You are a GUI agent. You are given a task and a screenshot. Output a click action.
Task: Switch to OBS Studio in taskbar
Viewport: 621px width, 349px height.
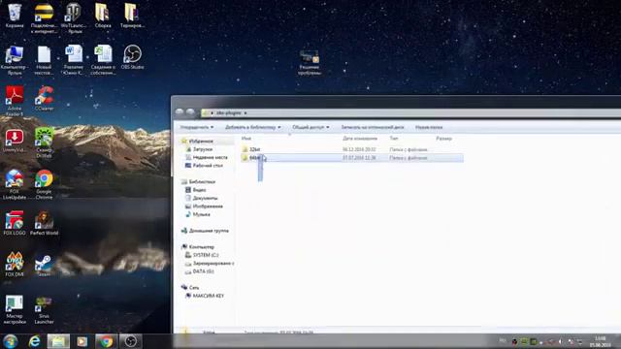coord(131,341)
